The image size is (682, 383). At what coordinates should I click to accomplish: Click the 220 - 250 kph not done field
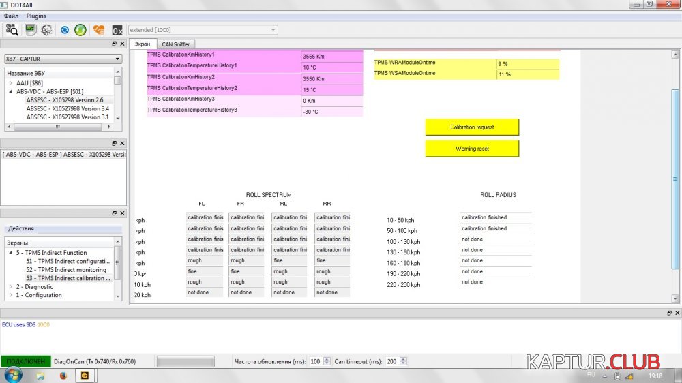tap(495, 282)
